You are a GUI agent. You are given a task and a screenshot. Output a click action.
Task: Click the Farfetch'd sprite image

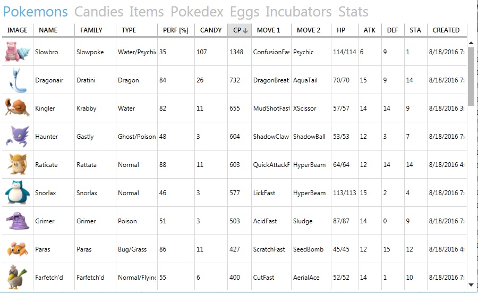[x=18, y=277]
